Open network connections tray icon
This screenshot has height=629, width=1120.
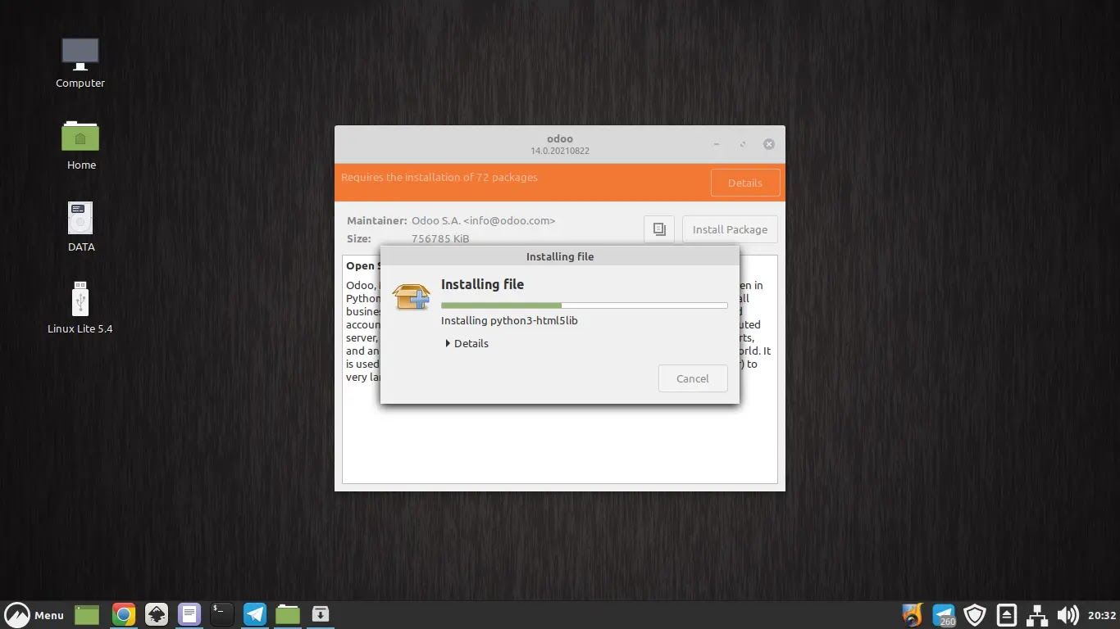click(x=1038, y=615)
